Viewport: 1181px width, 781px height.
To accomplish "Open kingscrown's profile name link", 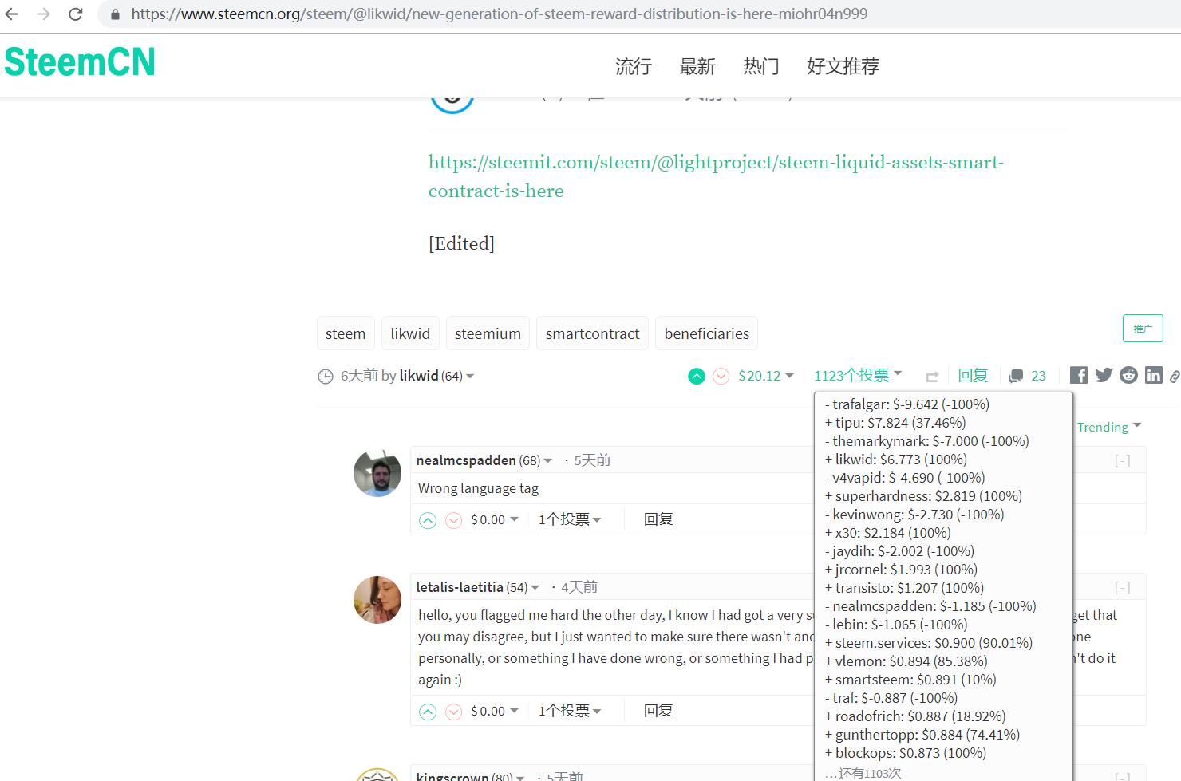I will 453,776.
